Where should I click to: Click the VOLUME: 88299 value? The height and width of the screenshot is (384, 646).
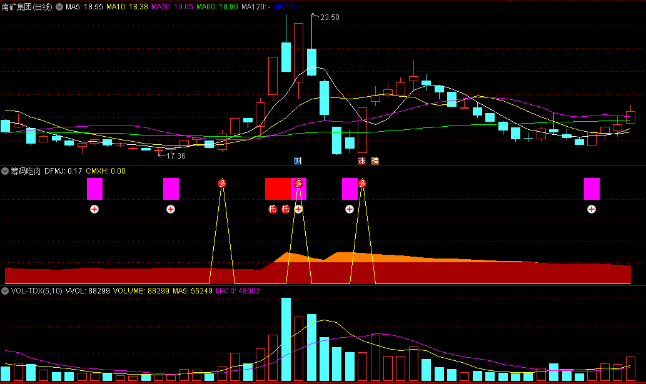141,291
